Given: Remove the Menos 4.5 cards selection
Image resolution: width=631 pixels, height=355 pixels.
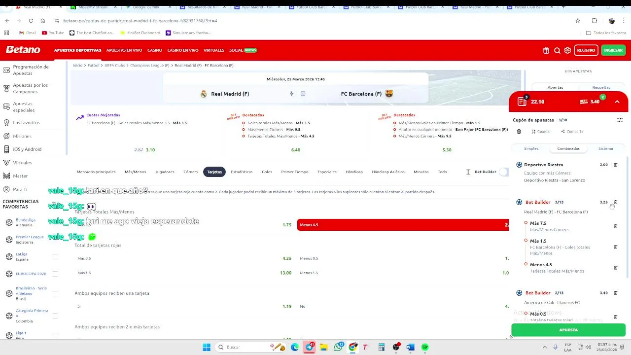Looking at the screenshot, I should point(615,268).
